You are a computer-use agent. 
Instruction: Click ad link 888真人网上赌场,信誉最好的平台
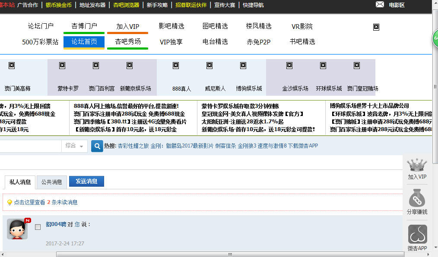click(x=126, y=106)
